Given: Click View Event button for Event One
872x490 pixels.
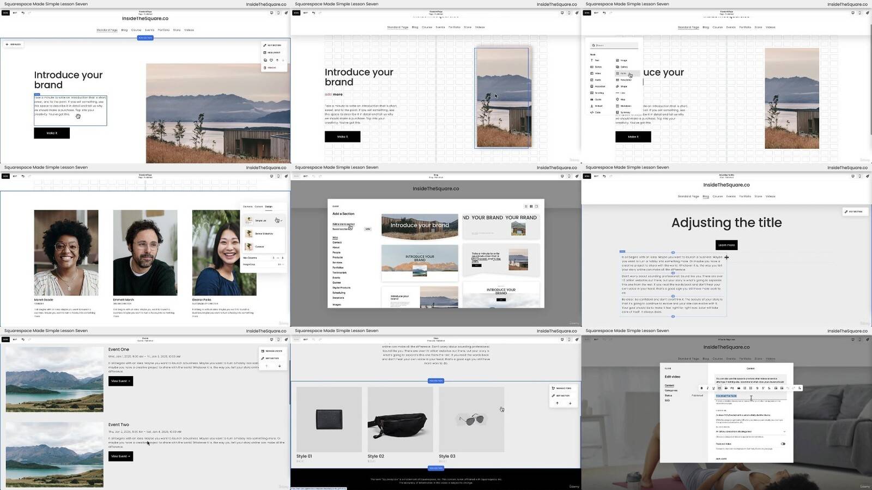Looking at the screenshot, I should pyautogui.click(x=120, y=381).
